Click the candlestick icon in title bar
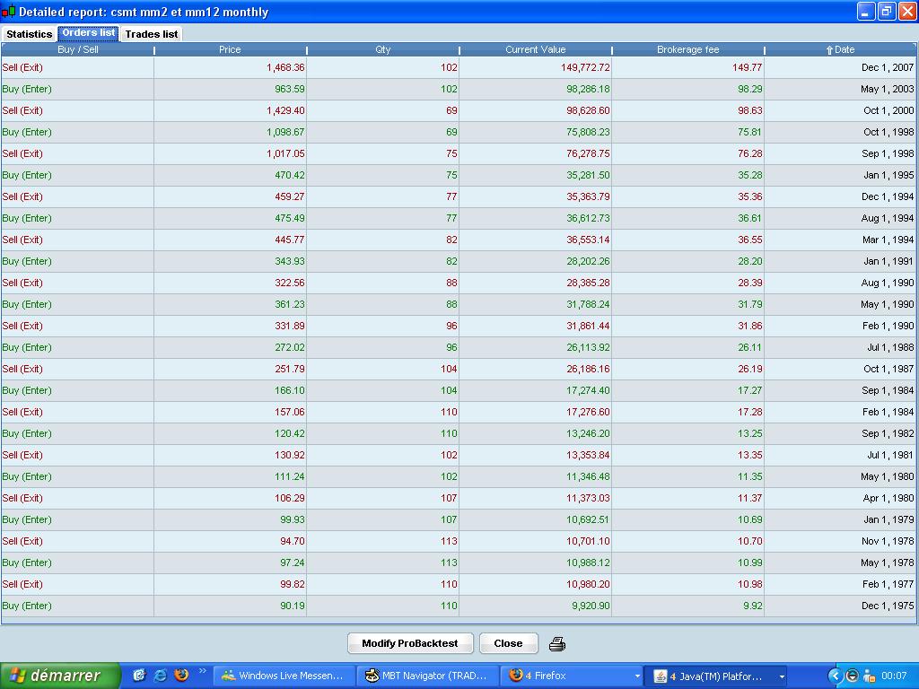Viewport: 919px width, 689px height. tap(8, 11)
